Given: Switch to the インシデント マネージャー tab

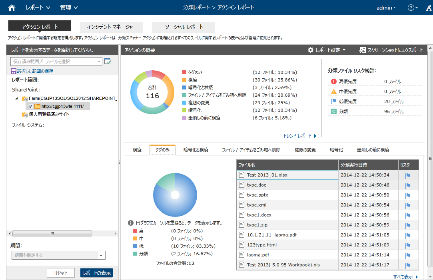Looking at the screenshot, I should (112, 27).
